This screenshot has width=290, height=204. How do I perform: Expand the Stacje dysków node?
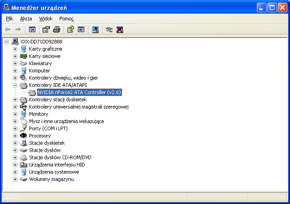point(15,150)
